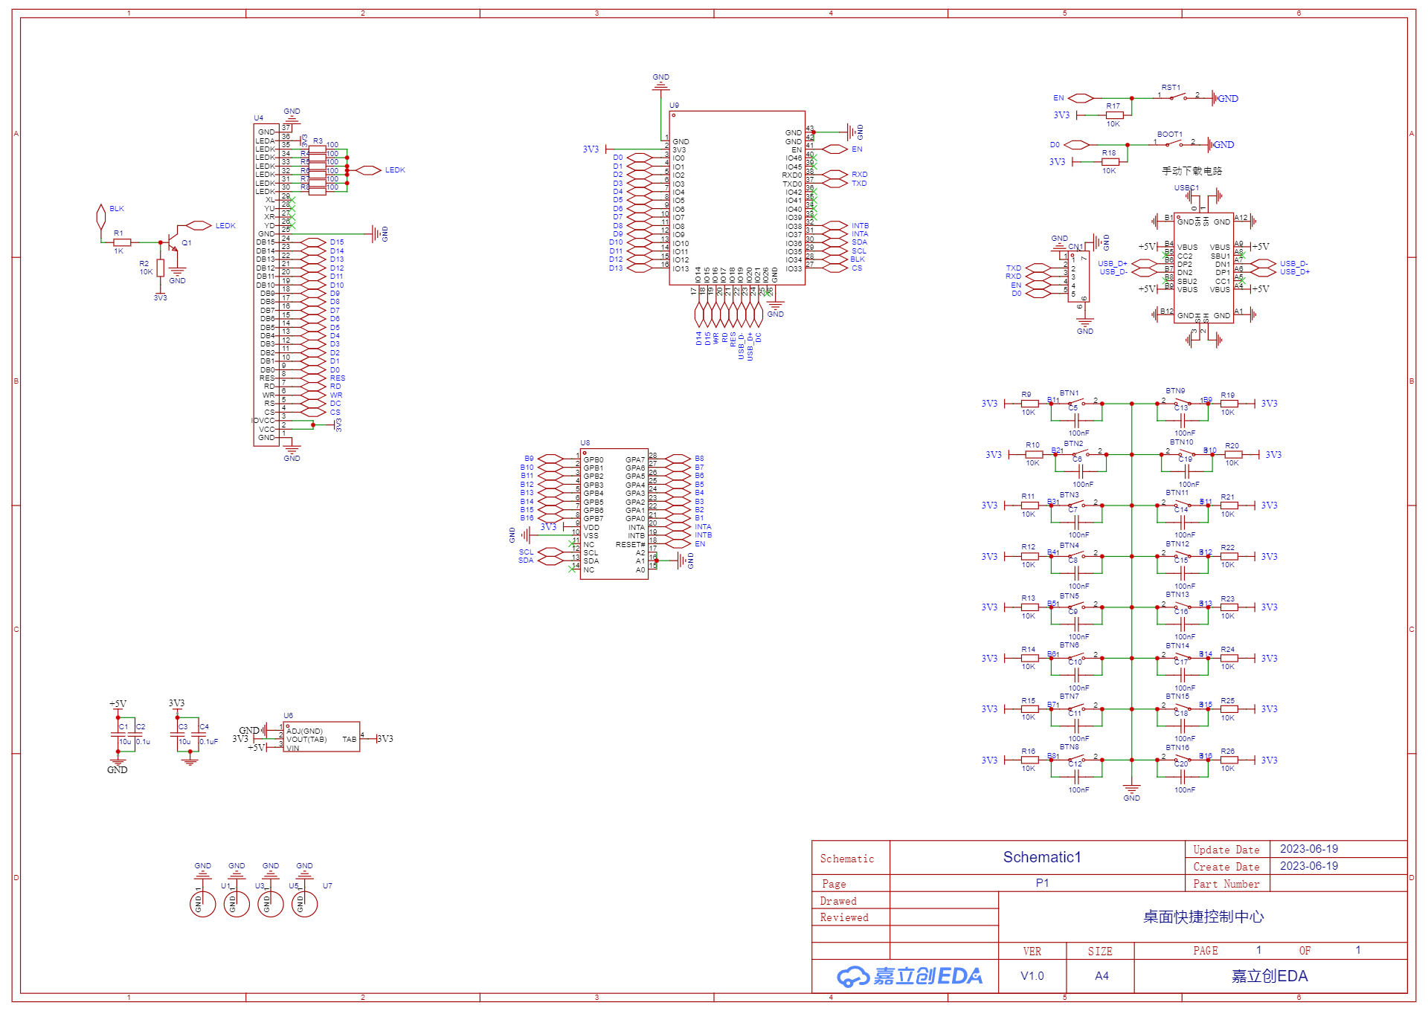The width and height of the screenshot is (1428, 1011).
Task: Select resistor R17 near the EN port
Action: click(x=1114, y=115)
